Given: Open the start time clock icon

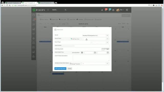Looking at the screenshot, I should coord(95,53).
